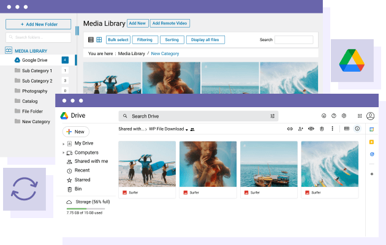Click the shared people icon beside WP File Download
386x245 pixels.
point(192,129)
